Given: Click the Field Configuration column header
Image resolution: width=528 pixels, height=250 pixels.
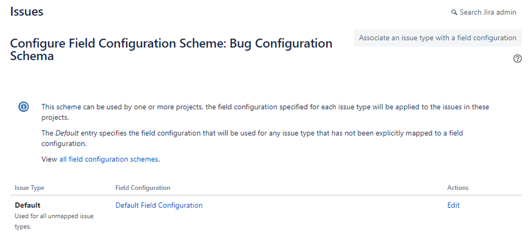Looking at the screenshot, I should coord(143,188).
